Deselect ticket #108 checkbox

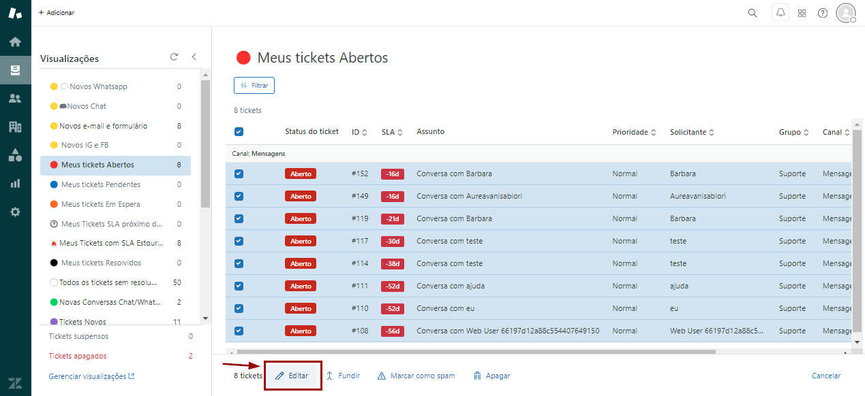[239, 331]
